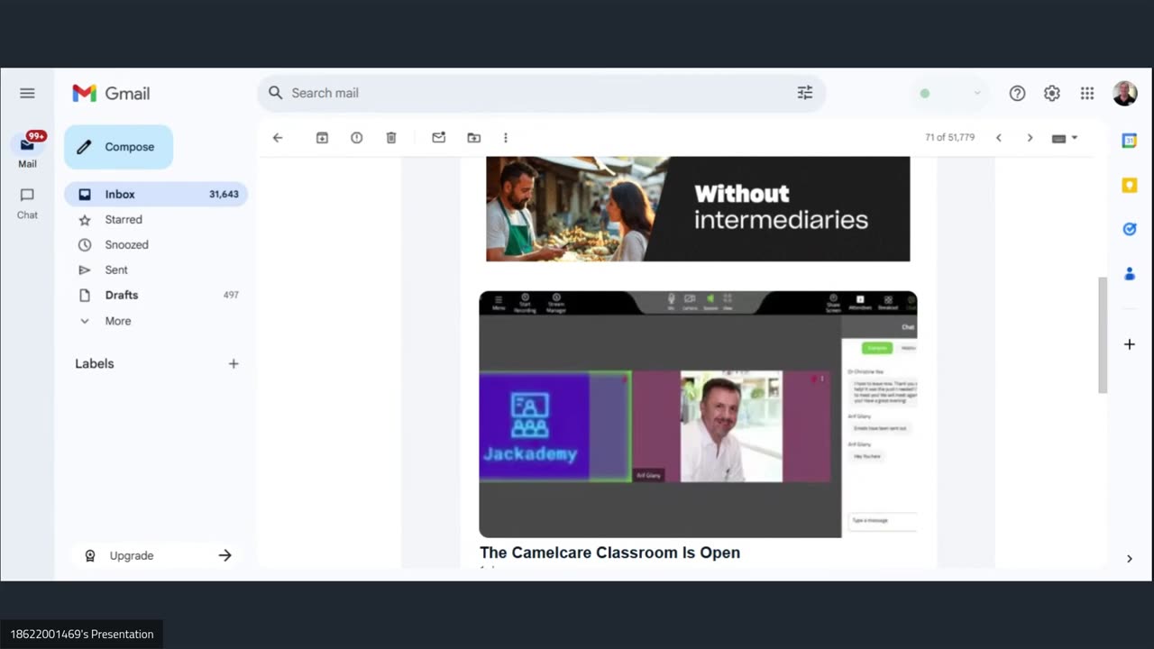Open the Google apps grid

(1087, 93)
